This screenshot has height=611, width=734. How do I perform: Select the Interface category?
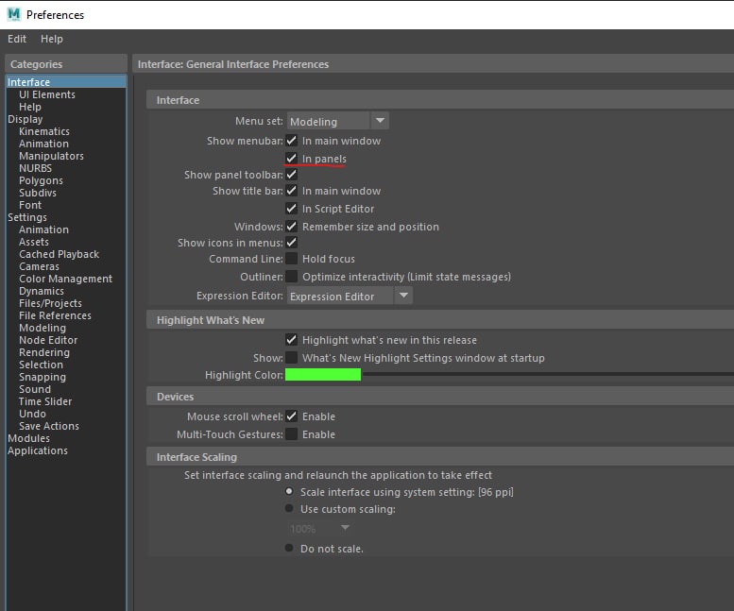(x=66, y=82)
